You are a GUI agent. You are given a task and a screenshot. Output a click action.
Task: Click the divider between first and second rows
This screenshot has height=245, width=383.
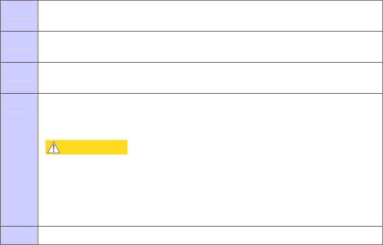192,31
